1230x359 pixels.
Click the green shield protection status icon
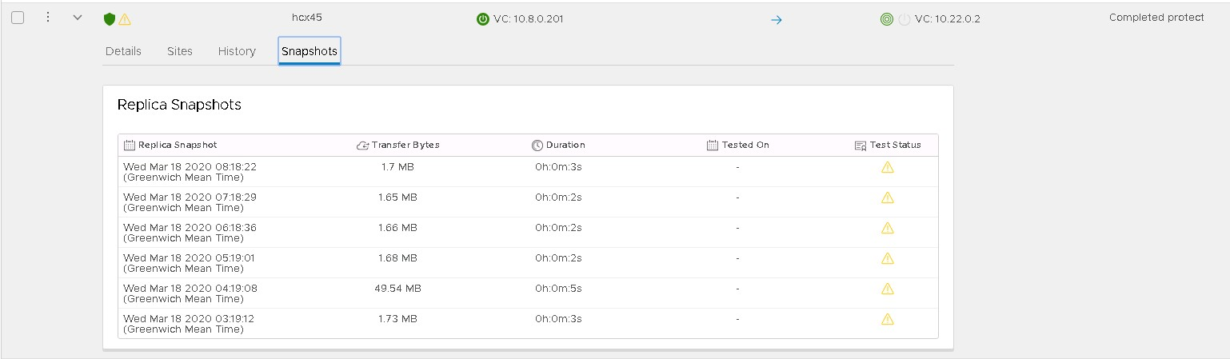(x=110, y=19)
